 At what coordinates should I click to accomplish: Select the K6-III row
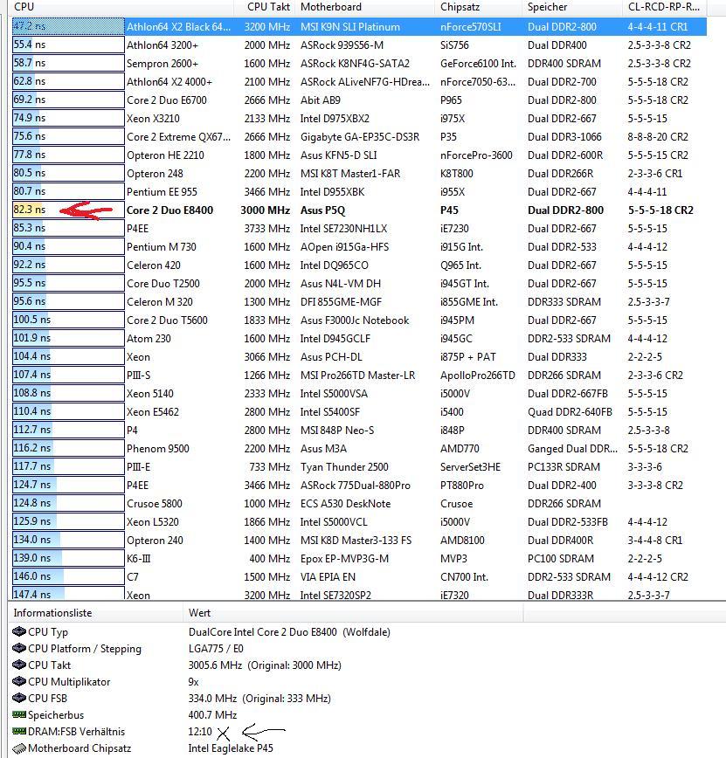point(359,559)
